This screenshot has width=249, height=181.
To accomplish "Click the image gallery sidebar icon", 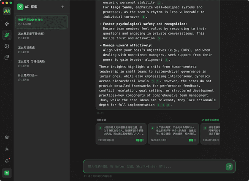I will (x=7, y=57).
